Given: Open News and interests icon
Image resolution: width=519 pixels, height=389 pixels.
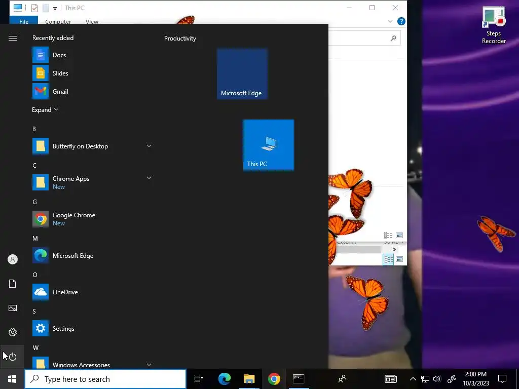Looking at the screenshot, I should point(391,379).
